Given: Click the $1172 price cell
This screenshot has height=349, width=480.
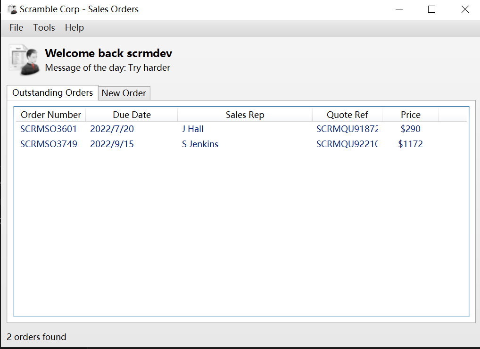Looking at the screenshot, I should click(x=410, y=144).
